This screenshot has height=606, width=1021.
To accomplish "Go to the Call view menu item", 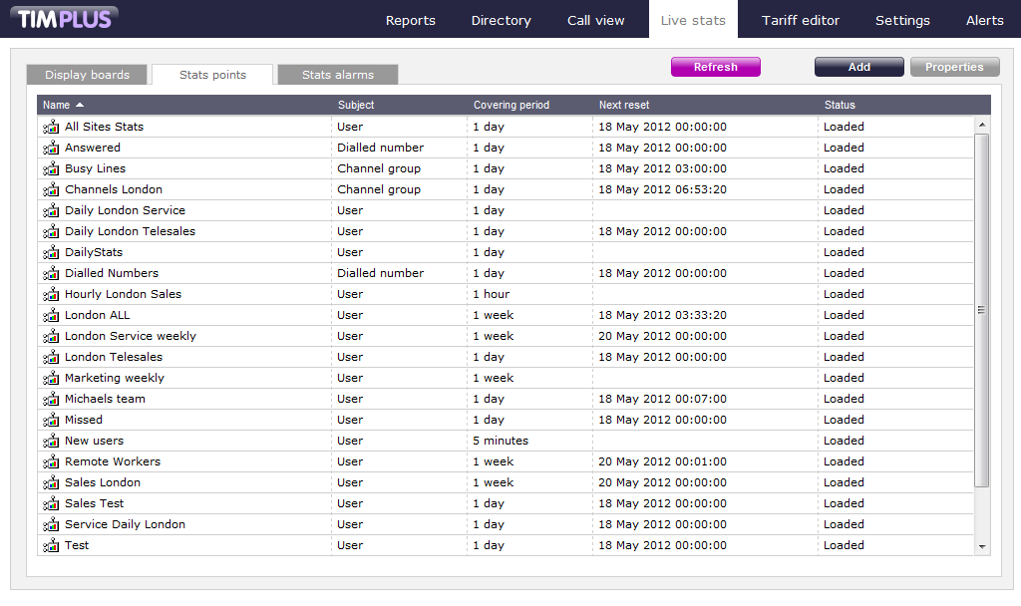I will (x=596, y=20).
